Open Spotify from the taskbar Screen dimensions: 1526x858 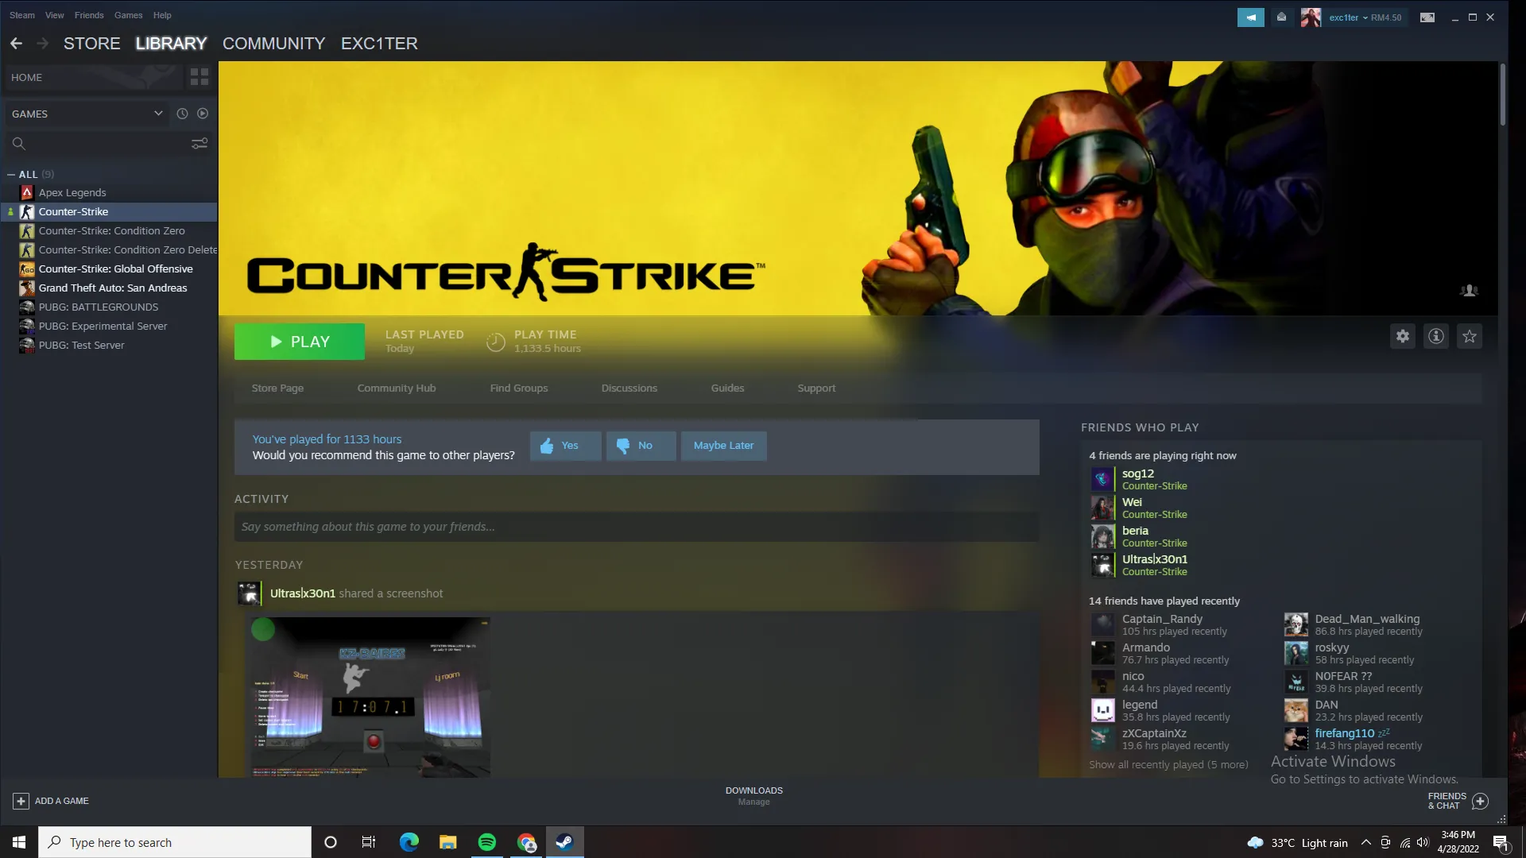pyautogui.click(x=487, y=842)
